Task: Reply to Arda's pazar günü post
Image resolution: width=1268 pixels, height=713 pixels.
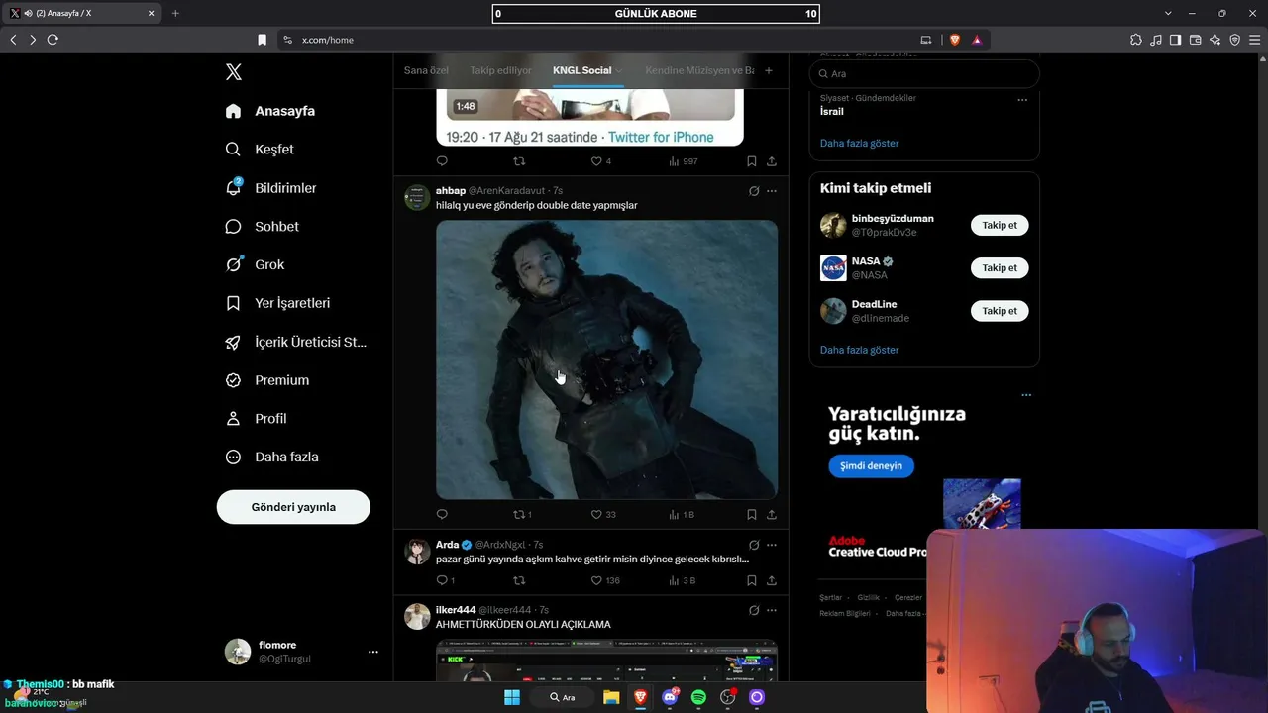Action: click(442, 580)
